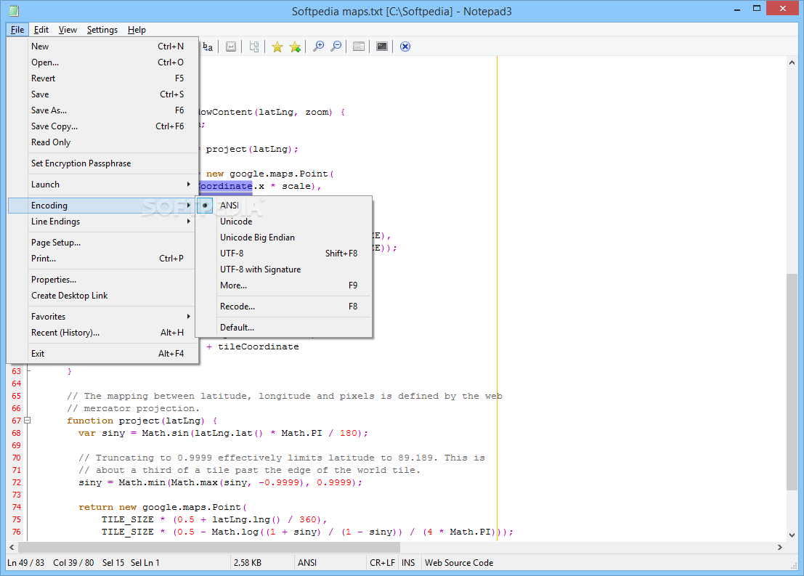Click the Notepad3 app icon in title bar

coord(14,11)
